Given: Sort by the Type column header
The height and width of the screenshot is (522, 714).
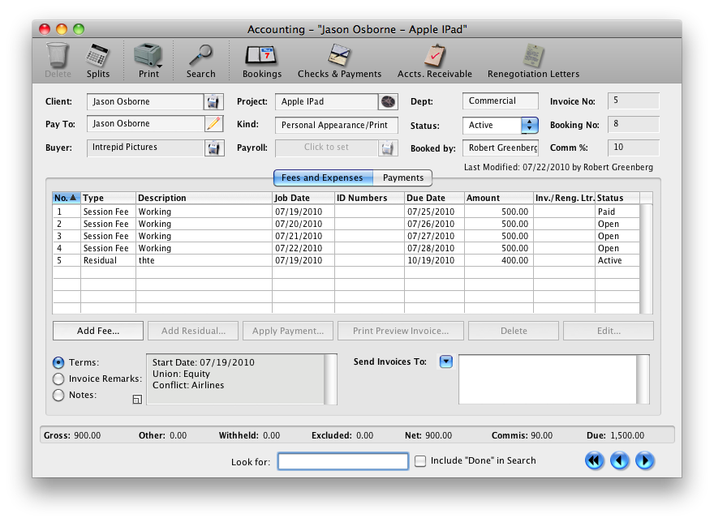Looking at the screenshot, I should [109, 198].
